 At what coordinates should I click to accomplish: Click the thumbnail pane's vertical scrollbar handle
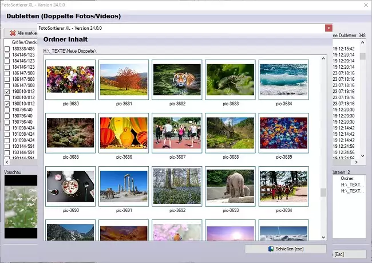point(323,191)
